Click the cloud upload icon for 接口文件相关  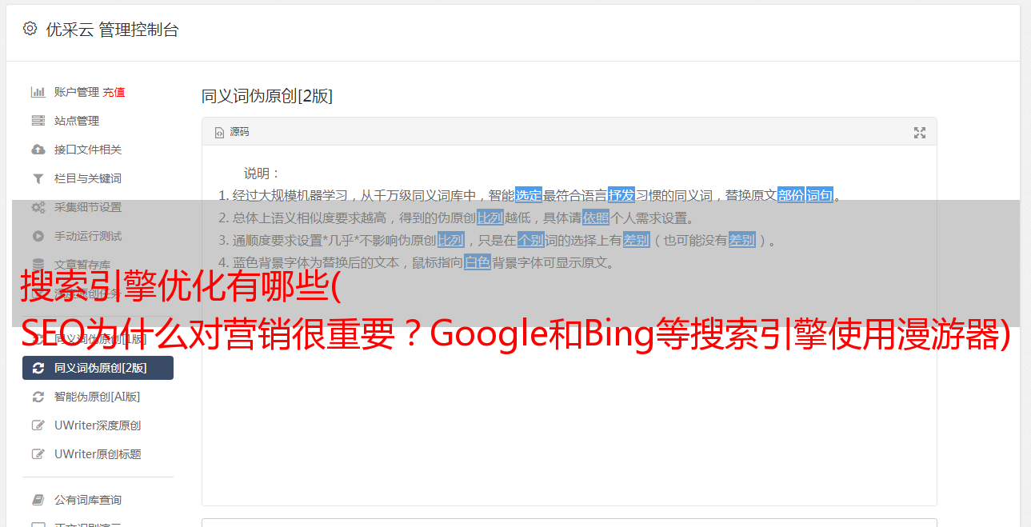pos(38,150)
